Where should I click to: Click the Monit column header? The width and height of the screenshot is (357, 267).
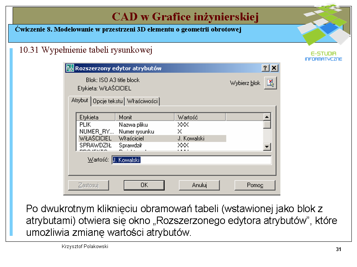[144, 117]
